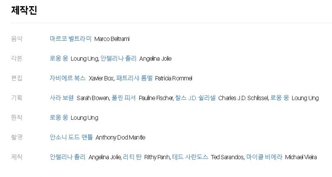This screenshot has height=177, width=332.
Task: Open the 마르코 벨트라미 composer link
Action: 71,39
